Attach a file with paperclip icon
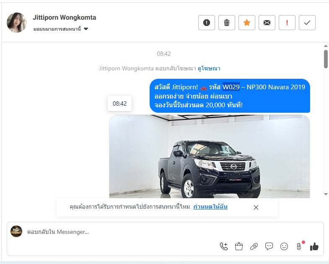This screenshot has height=264, width=329. (x=254, y=246)
